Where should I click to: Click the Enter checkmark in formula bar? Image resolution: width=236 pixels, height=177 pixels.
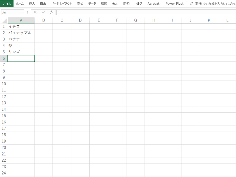pos(43,12)
